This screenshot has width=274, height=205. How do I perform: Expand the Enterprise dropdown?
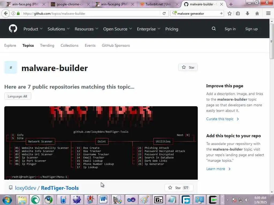tap(149, 29)
